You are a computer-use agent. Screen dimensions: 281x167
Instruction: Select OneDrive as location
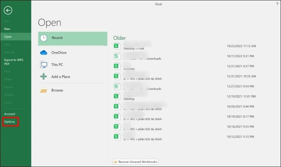point(59,53)
